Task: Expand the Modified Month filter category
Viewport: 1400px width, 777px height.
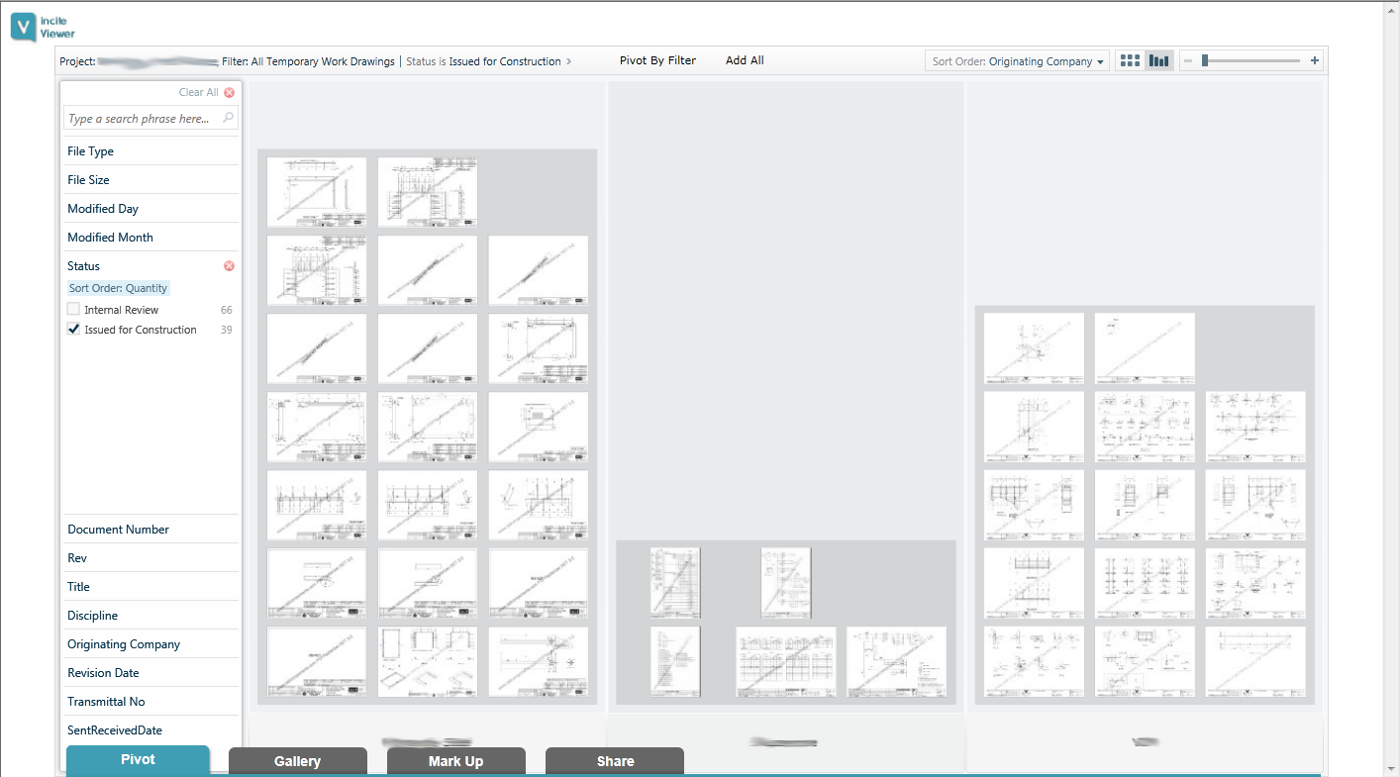Action: tap(110, 238)
